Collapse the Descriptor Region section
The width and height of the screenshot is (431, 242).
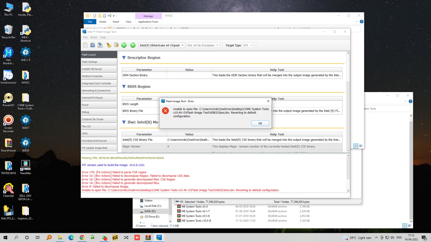[124, 57]
